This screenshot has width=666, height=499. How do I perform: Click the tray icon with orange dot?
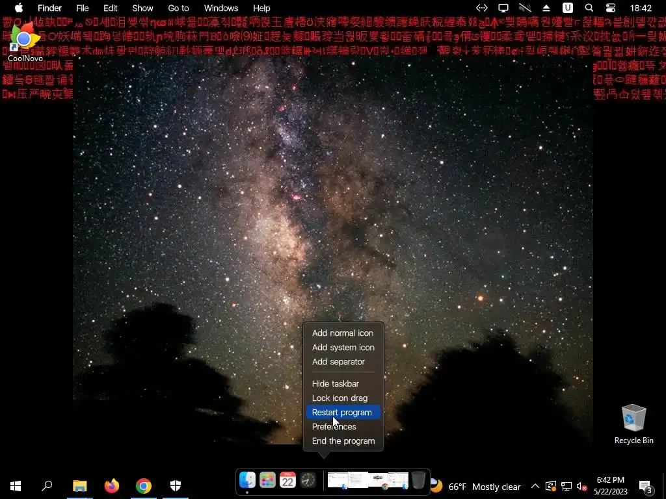(551, 486)
